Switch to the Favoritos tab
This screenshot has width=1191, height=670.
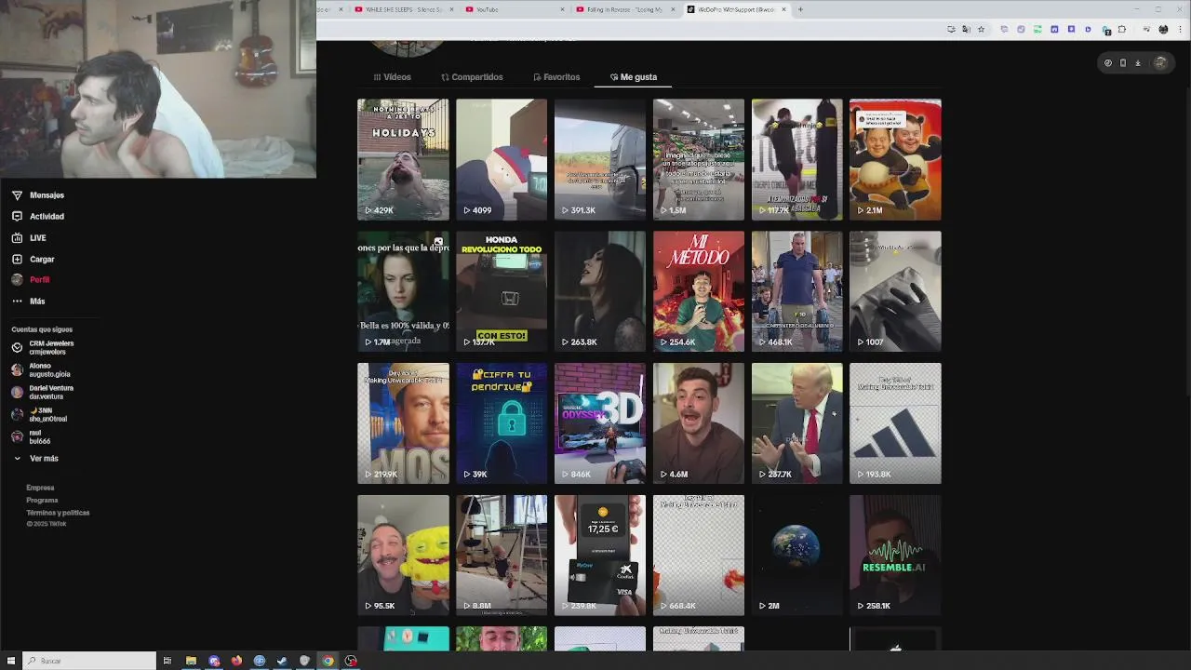[556, 77]
